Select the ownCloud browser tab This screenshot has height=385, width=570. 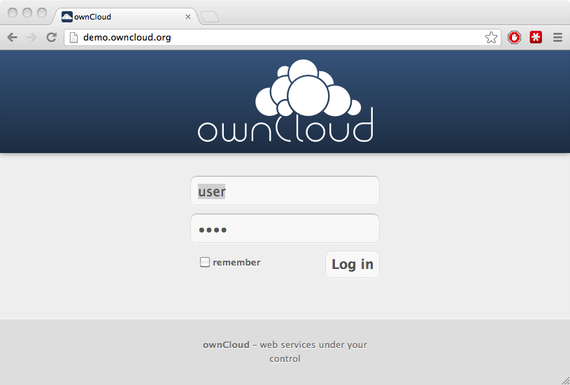point(119,17)
